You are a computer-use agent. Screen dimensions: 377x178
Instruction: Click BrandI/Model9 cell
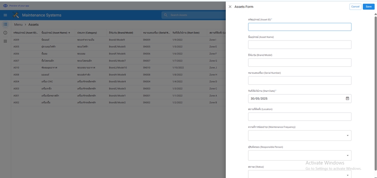[117, 40]
